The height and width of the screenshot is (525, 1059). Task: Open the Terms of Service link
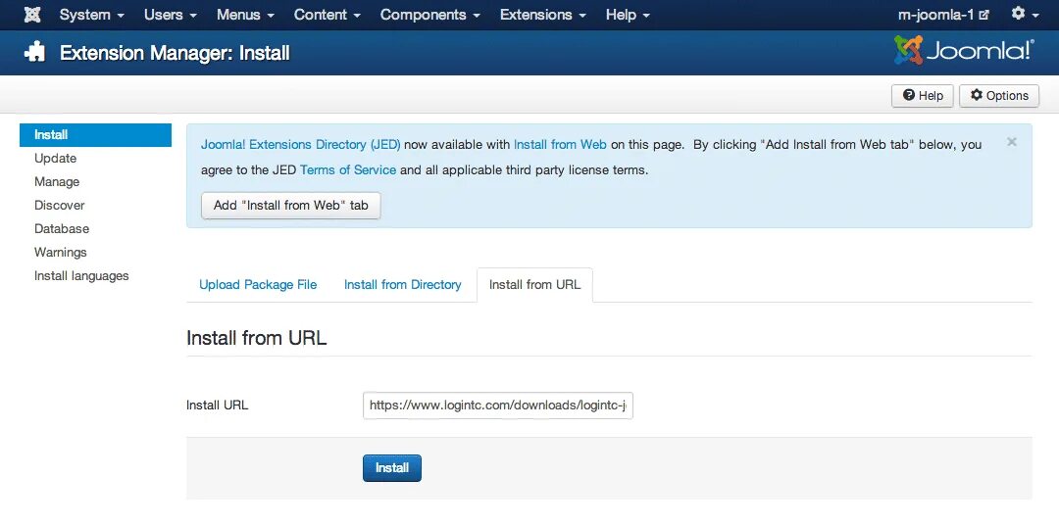tap(348, 170)
